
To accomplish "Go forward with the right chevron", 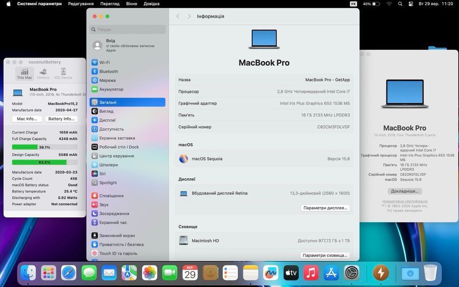I will pyautogui.click(x=189, y=16).
